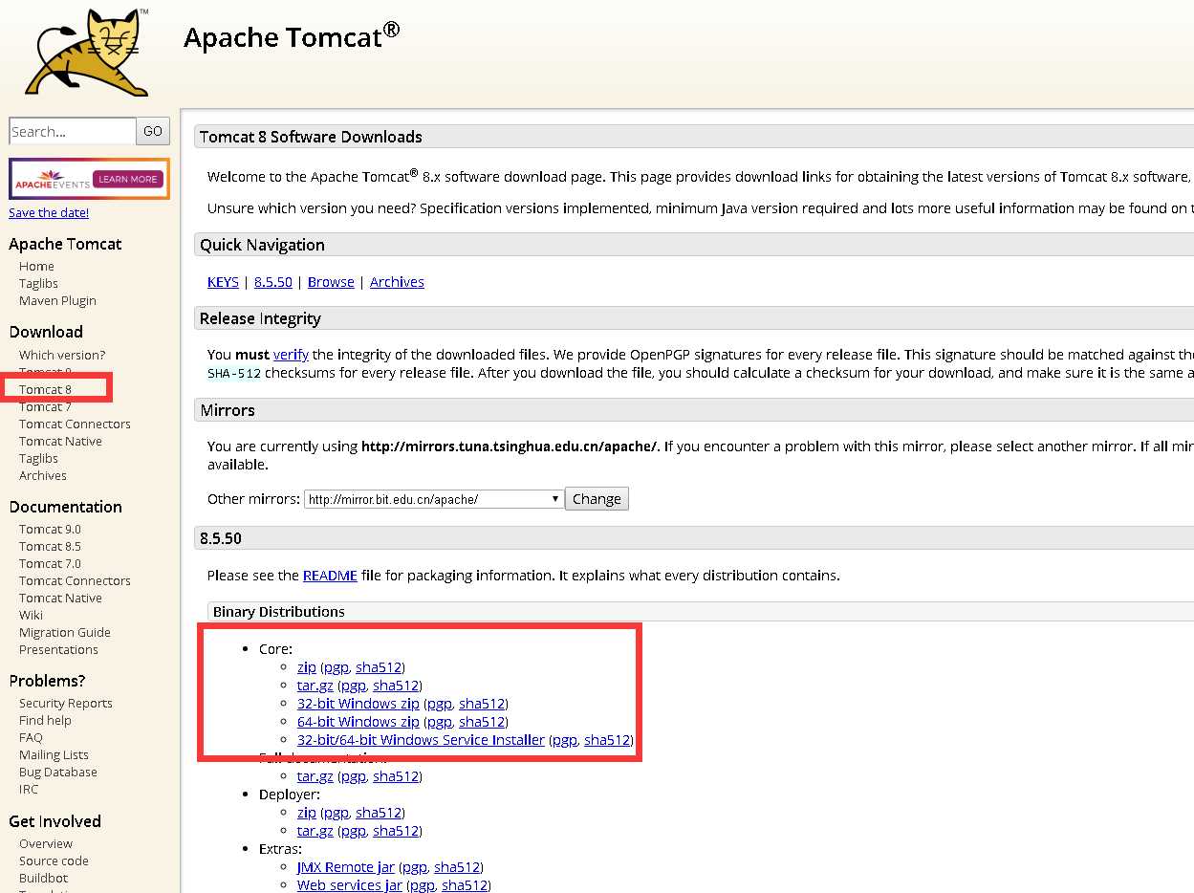Open the FAQ link
The image size is (1194, 893).
(x=31, y=737)
